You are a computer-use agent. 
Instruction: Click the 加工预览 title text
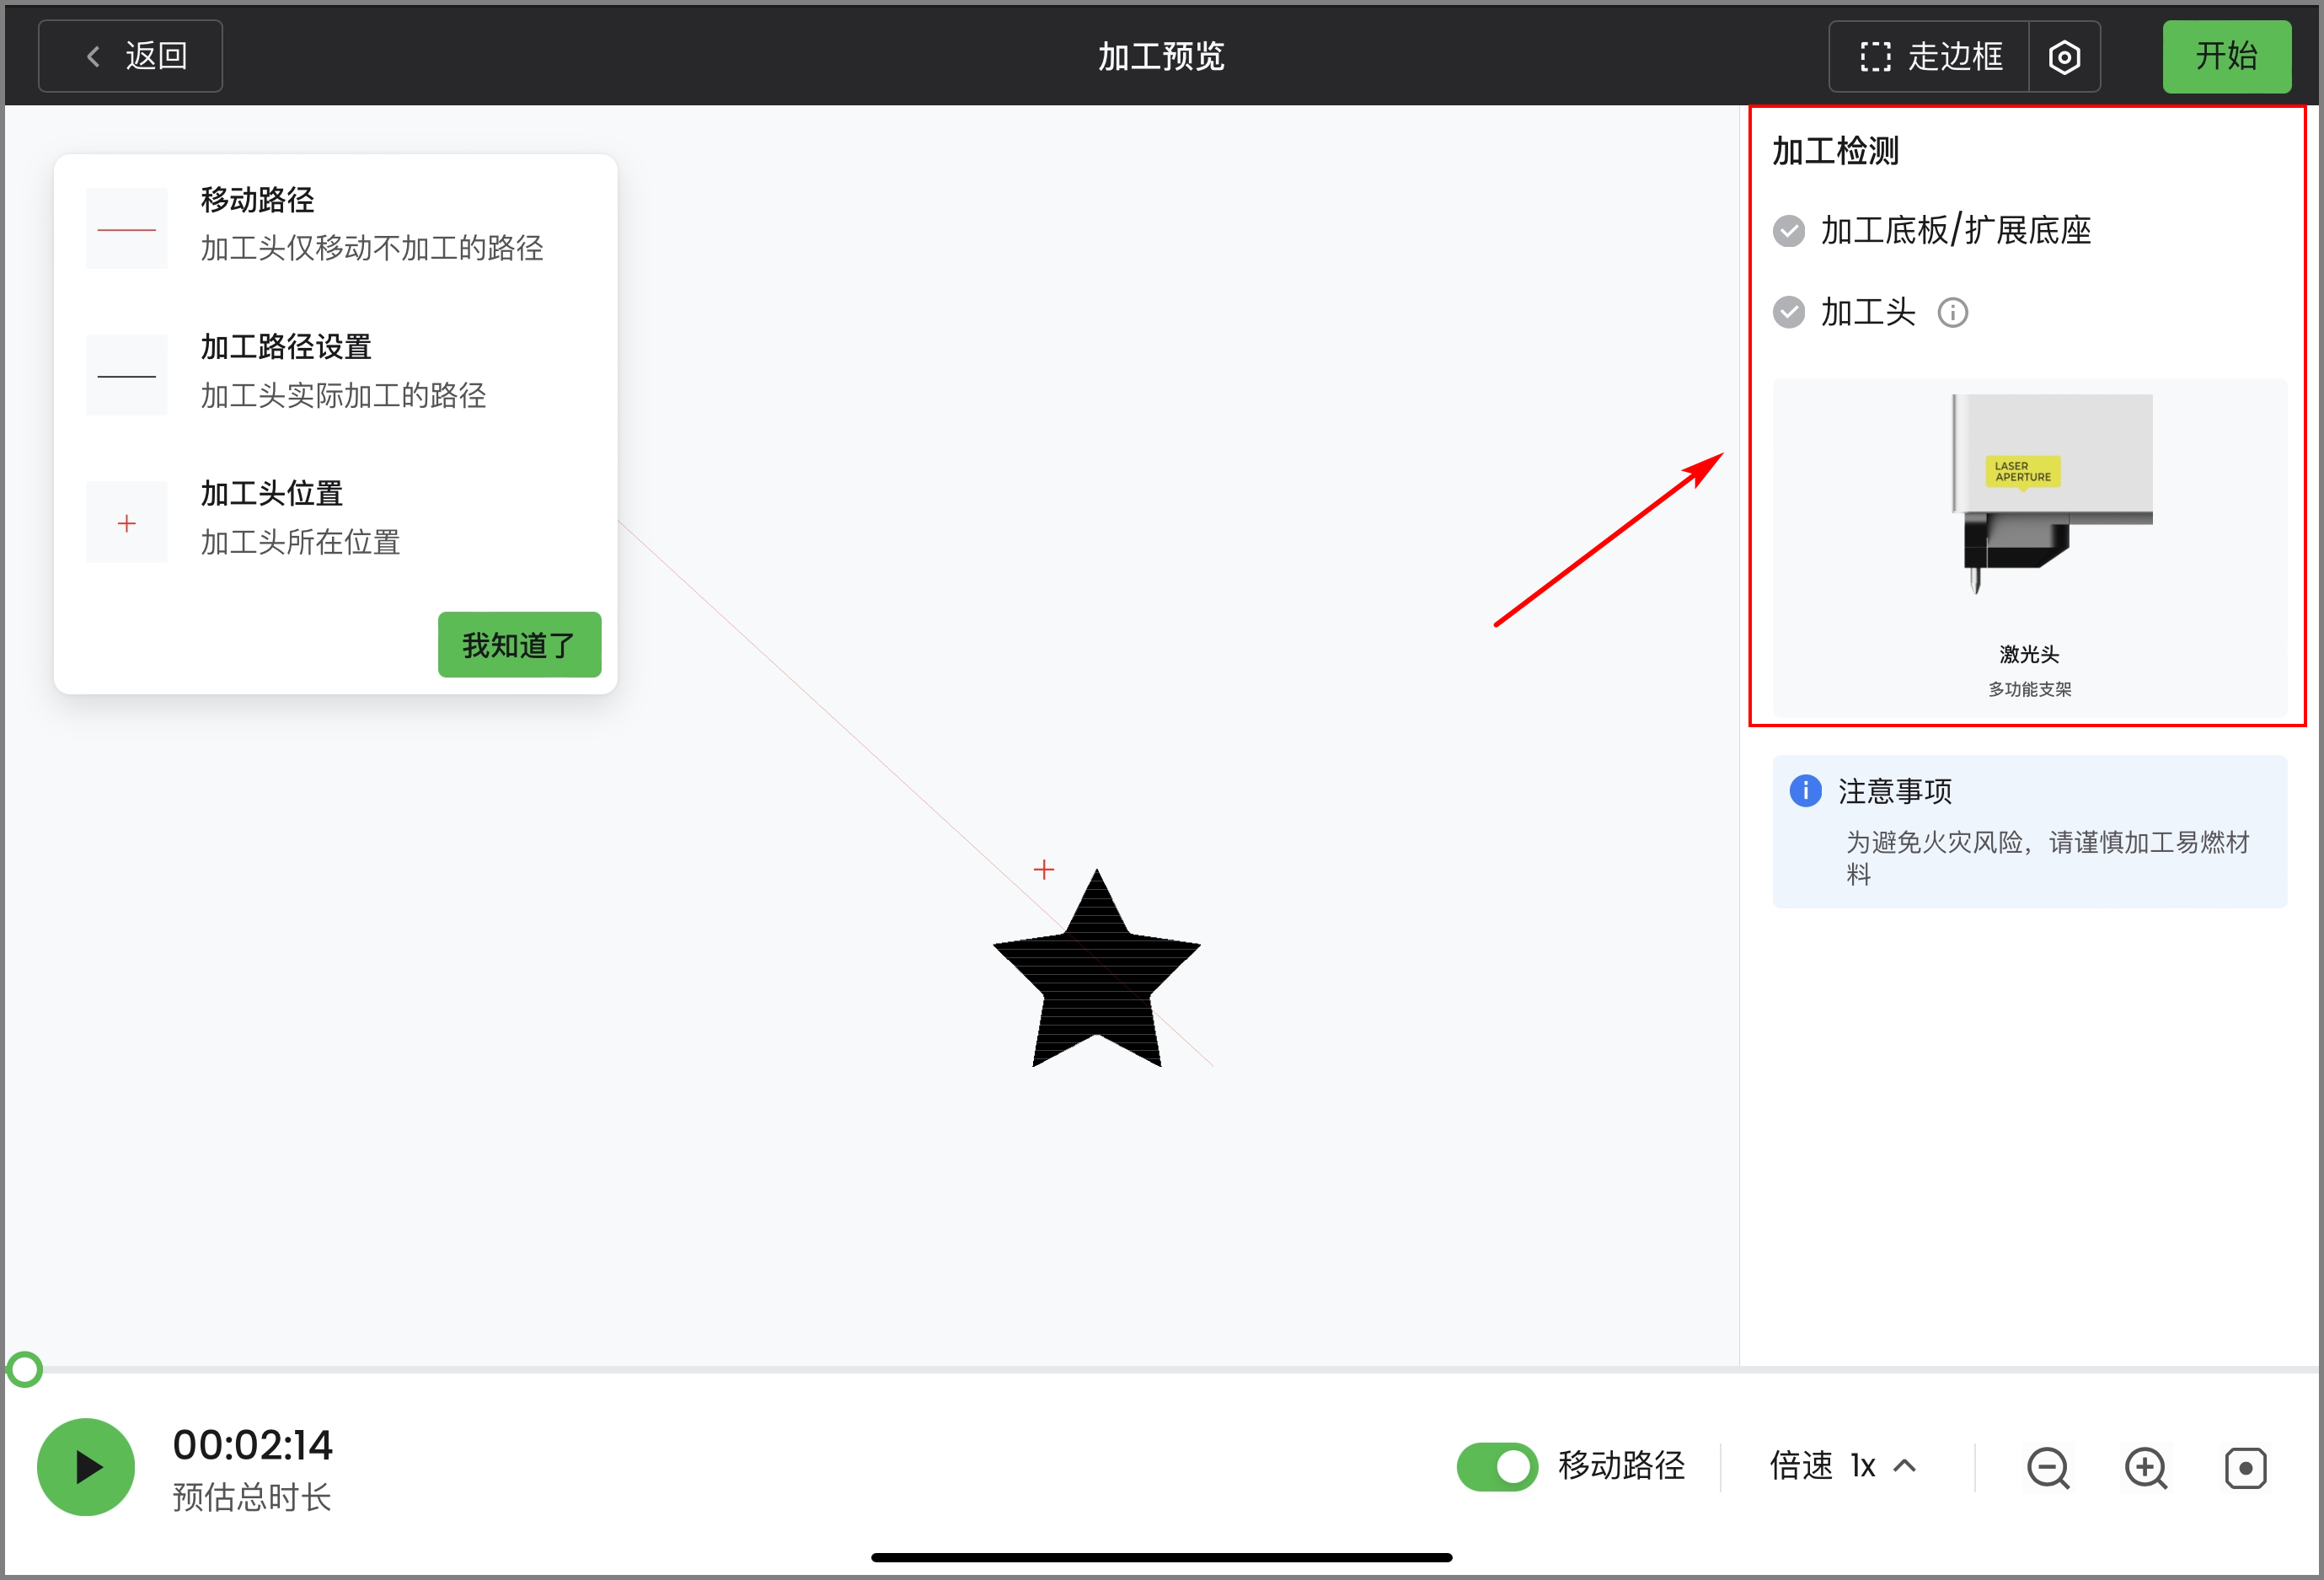pyautogui.click(x=1162, y=56)
